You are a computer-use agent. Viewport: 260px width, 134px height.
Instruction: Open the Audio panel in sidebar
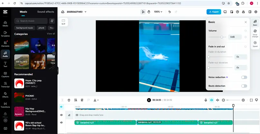[x=5, y=54]
